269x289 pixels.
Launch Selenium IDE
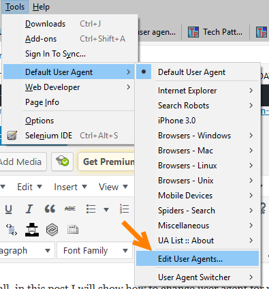[x=69, y=136]
